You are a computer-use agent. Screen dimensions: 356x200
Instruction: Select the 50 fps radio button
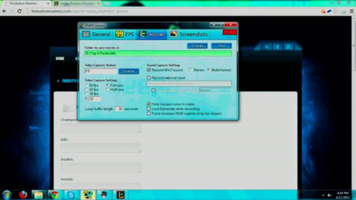pos(87,89)
